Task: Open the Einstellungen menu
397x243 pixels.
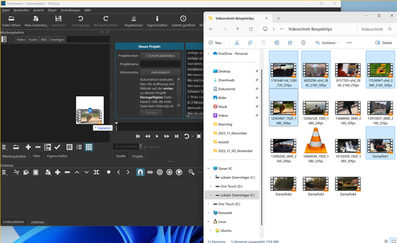Action: click(70, 10)
